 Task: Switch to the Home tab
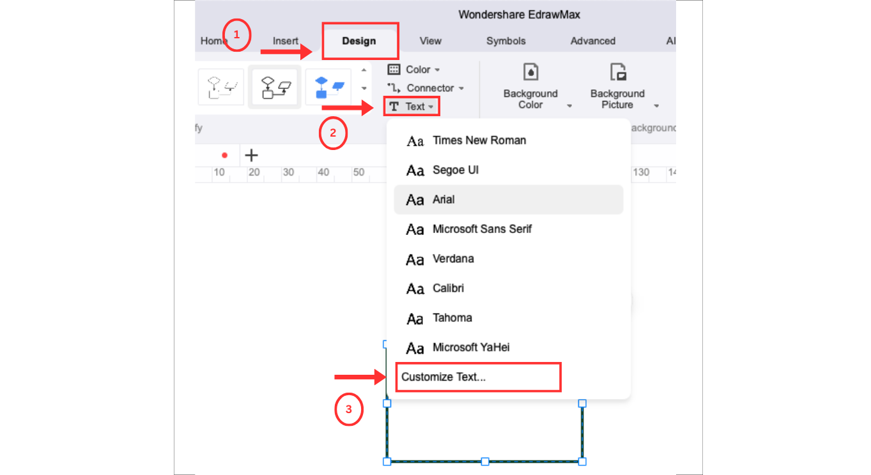click(214, 41)
